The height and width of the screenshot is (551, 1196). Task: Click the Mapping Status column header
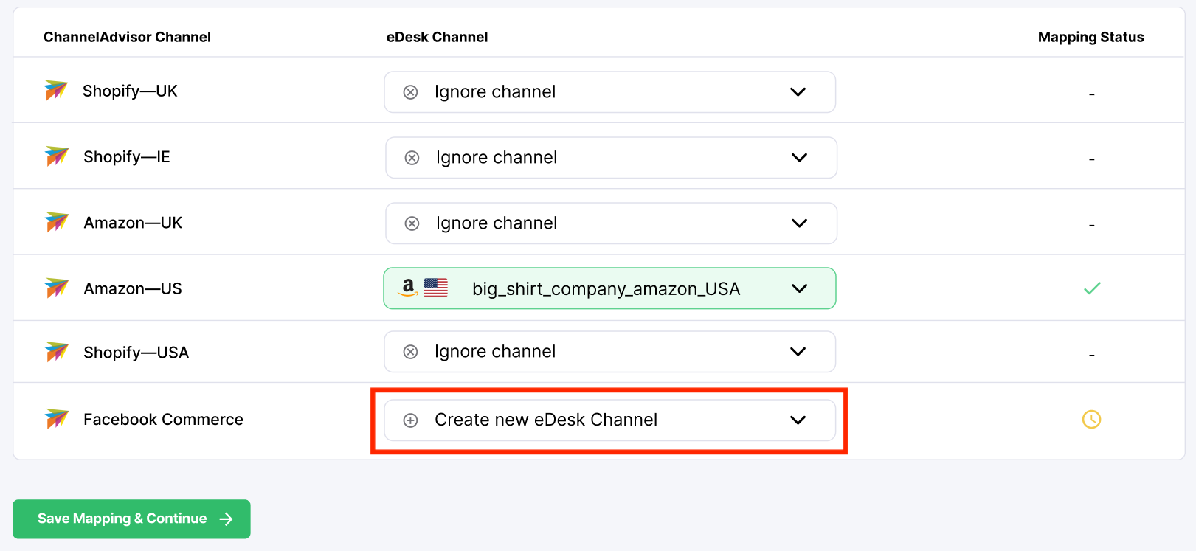coord(1090,37)
